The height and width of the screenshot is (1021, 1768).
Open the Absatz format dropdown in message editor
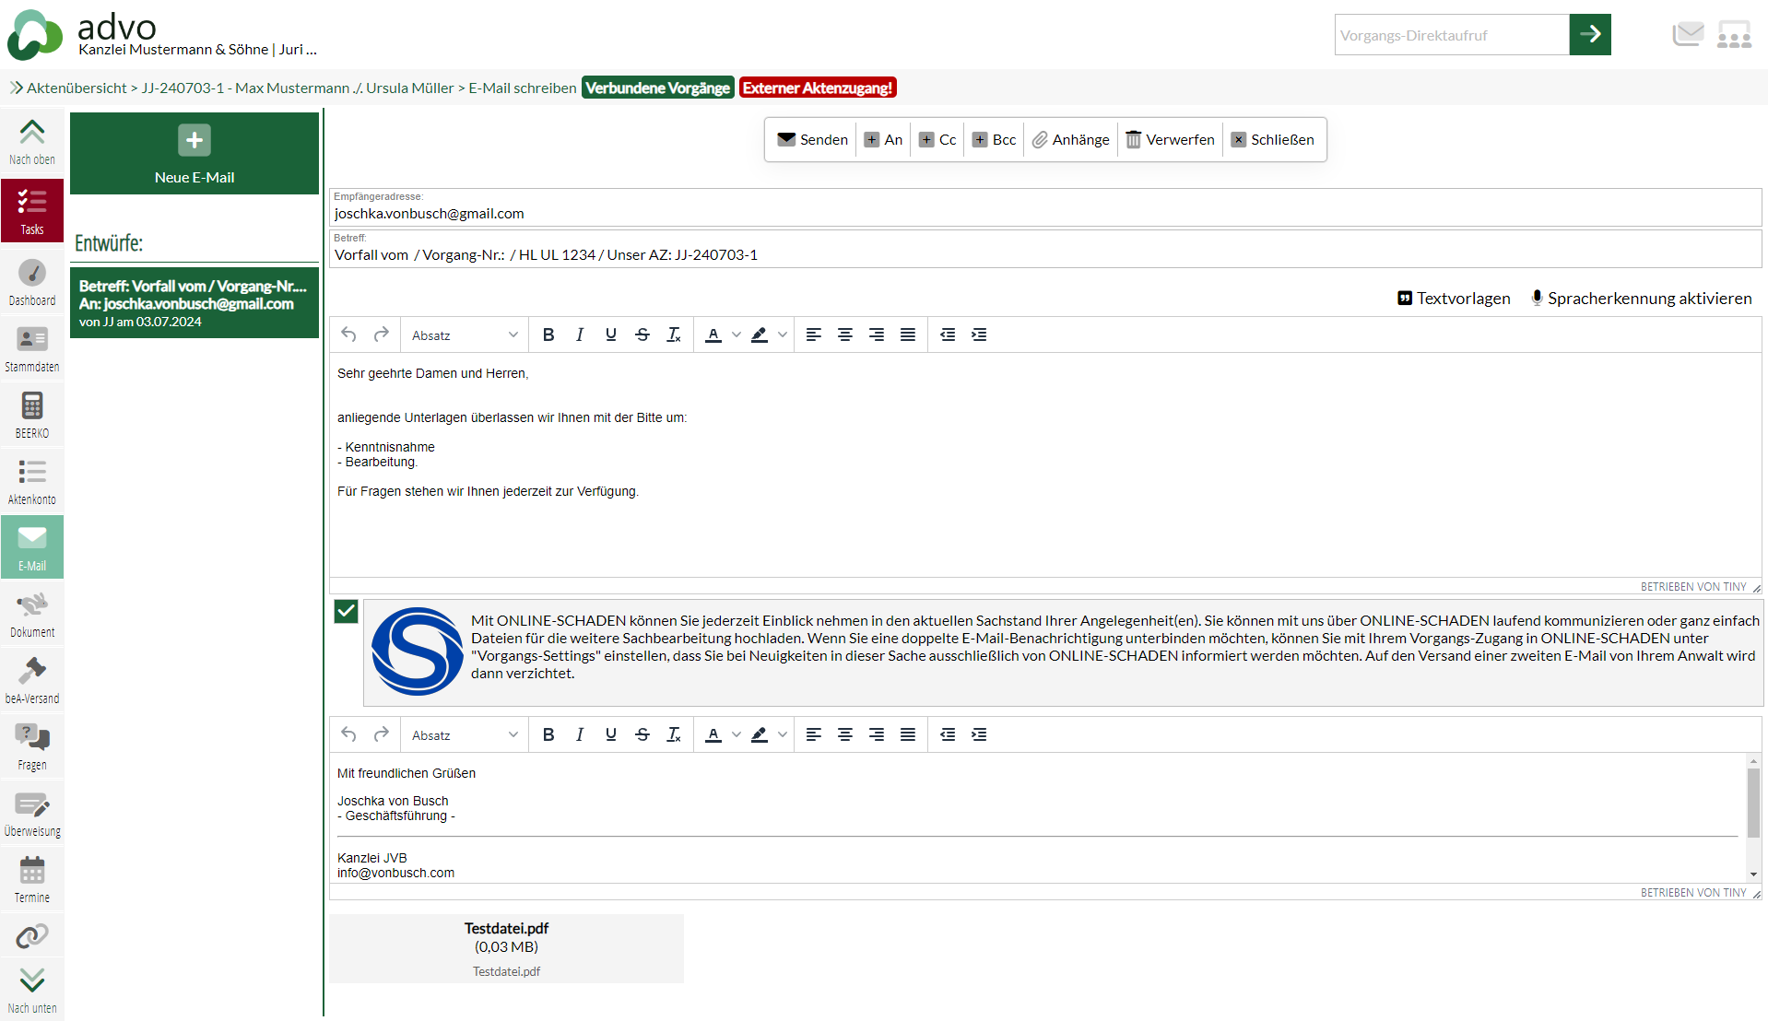[464, 334]
